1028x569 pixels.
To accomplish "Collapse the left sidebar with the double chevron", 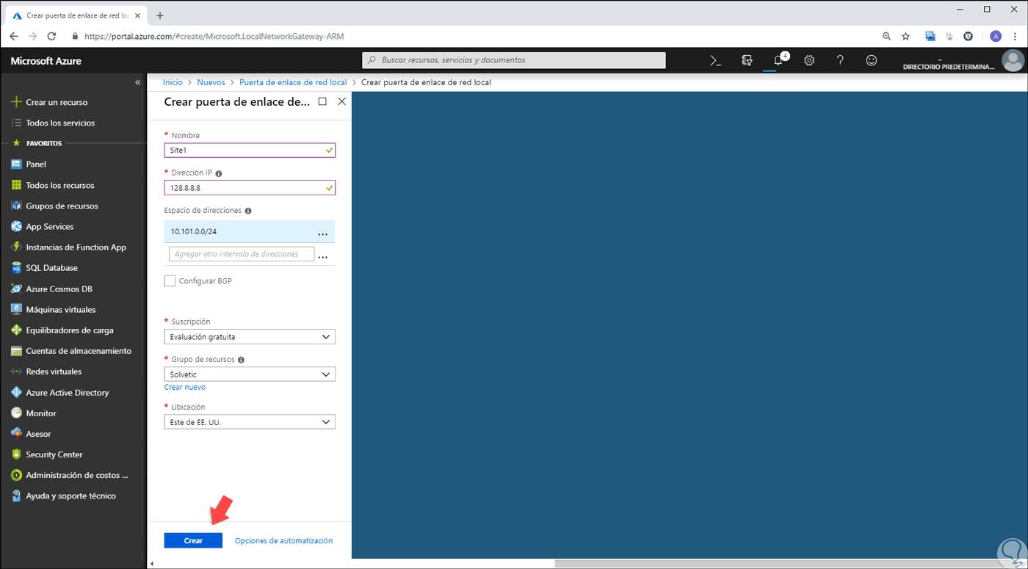I will pyautogui.click(x=137, y=83).
